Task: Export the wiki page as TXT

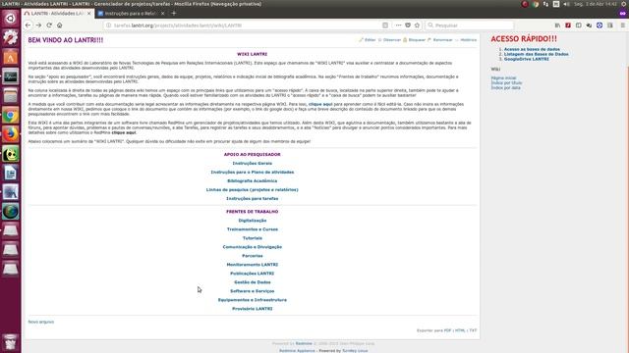Action: coord(473,330)
